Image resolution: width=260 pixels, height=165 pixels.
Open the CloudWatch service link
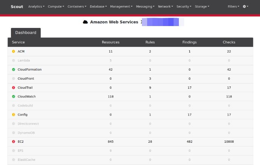point(26,97)
